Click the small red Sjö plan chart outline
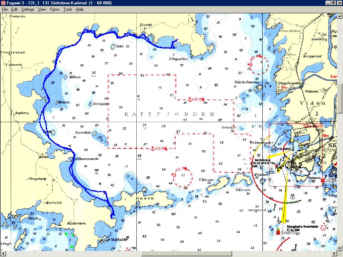This screenshot has height=257, width=343. 296,155
